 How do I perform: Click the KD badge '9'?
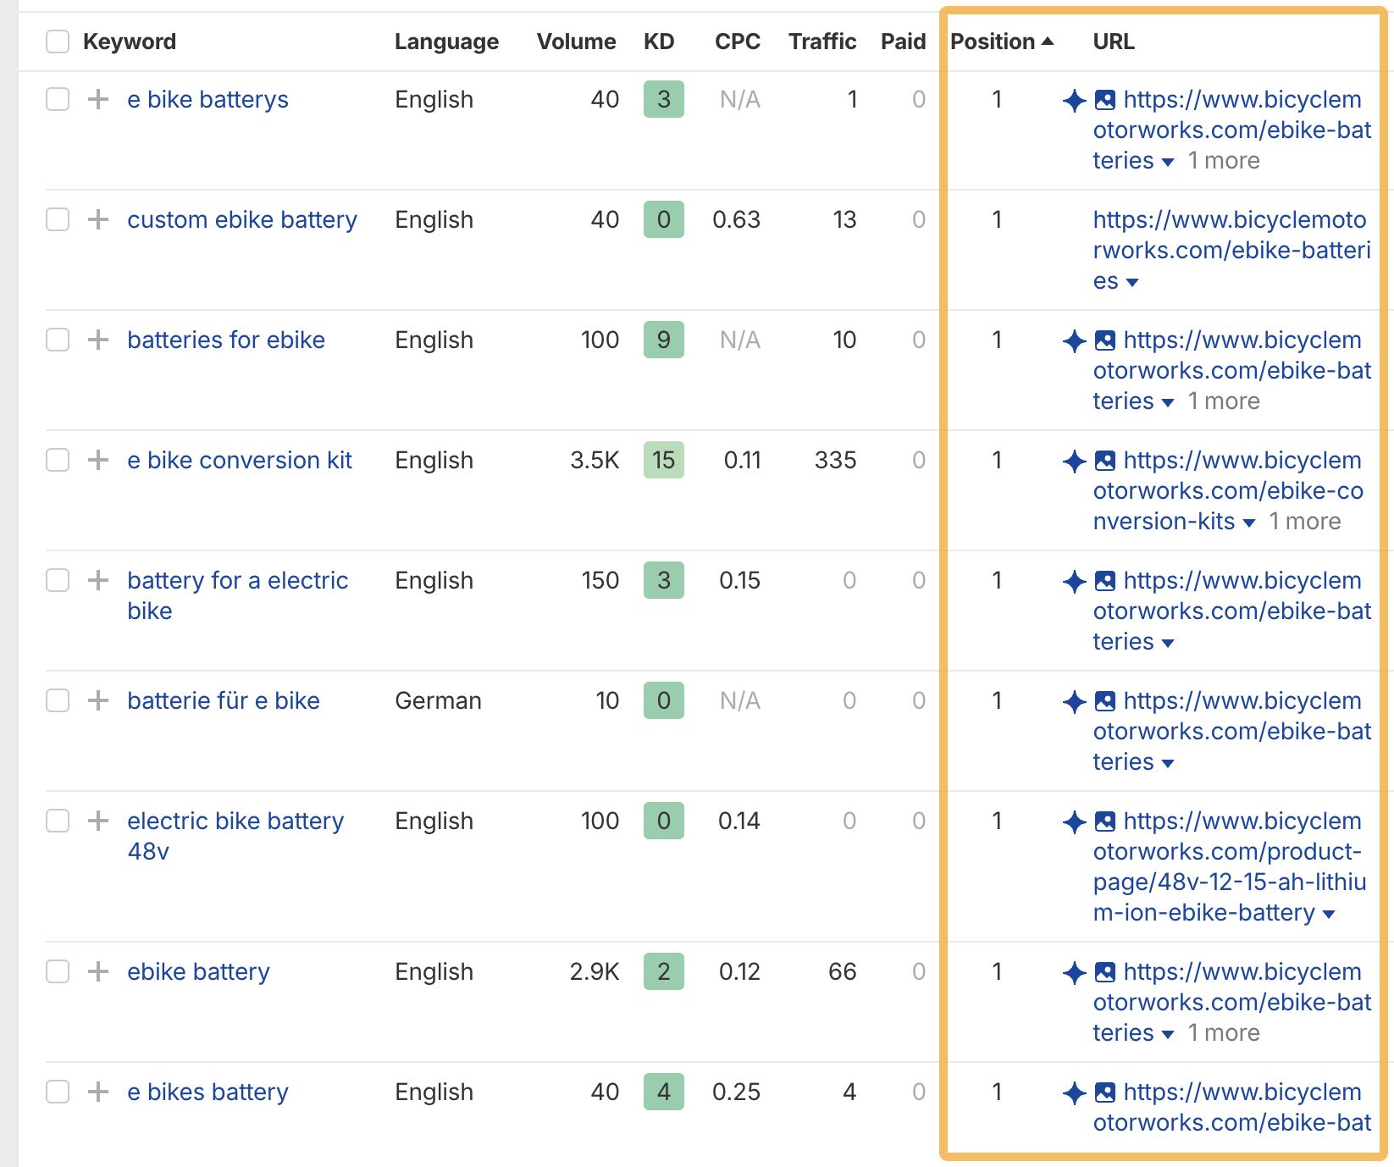[664, 340]
